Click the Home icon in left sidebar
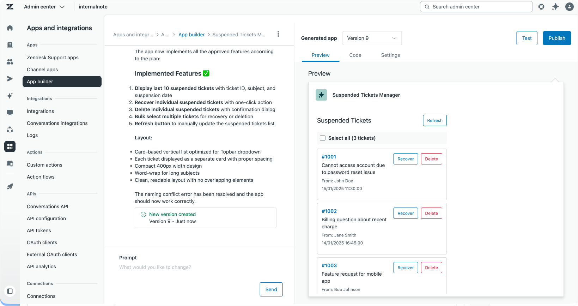Viewport: 578px width, 306px height. (x=10, y=28)
